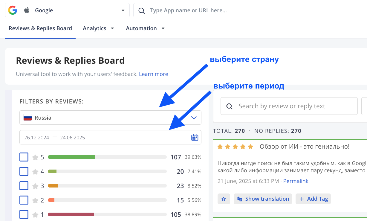Click the 4-star light green rating bar

click(52, 171)
